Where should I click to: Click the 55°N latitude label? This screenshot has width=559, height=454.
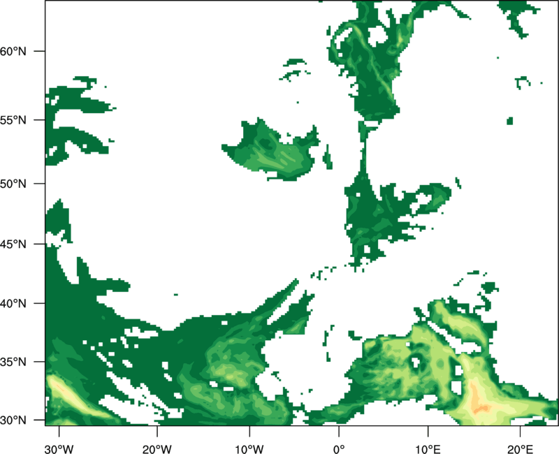click(13, 120)
